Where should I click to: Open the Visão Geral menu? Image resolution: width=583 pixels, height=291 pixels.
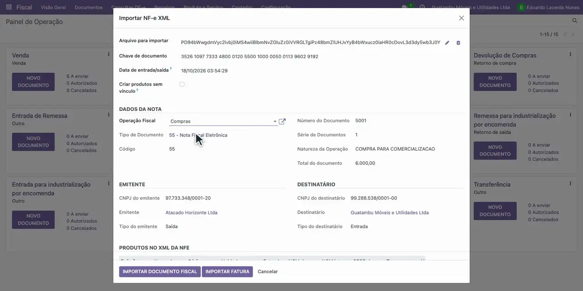pos(53,7)
